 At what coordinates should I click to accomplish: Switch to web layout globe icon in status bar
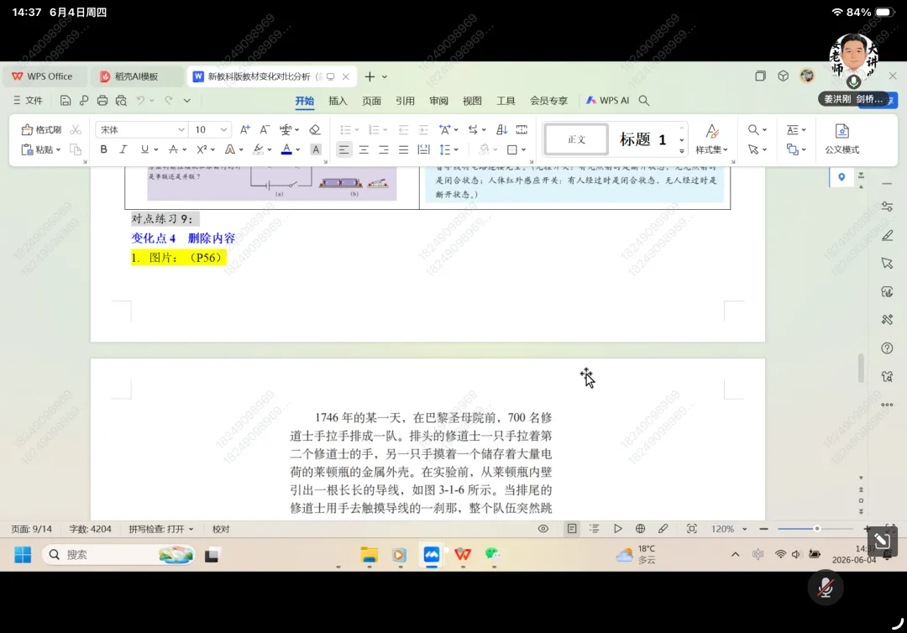pos(640,528)
